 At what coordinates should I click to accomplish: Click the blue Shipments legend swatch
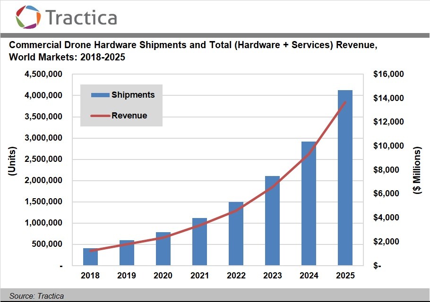[100, 95]
